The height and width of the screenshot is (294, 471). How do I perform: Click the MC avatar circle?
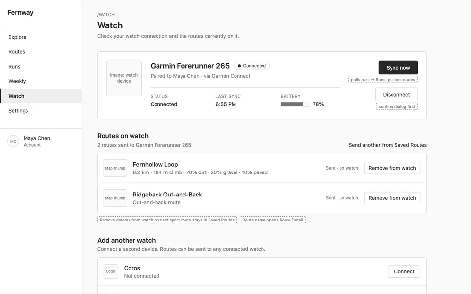[x=13, y=141]
